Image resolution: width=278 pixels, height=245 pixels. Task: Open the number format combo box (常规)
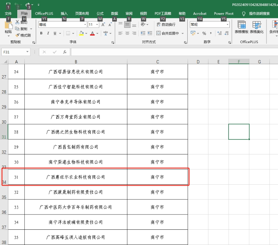210,25
